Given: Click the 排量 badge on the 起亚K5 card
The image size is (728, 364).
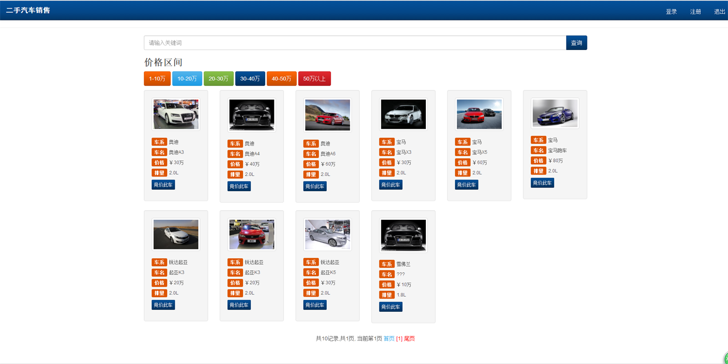Looking at the screenshot, I should [x=311, y=293].
